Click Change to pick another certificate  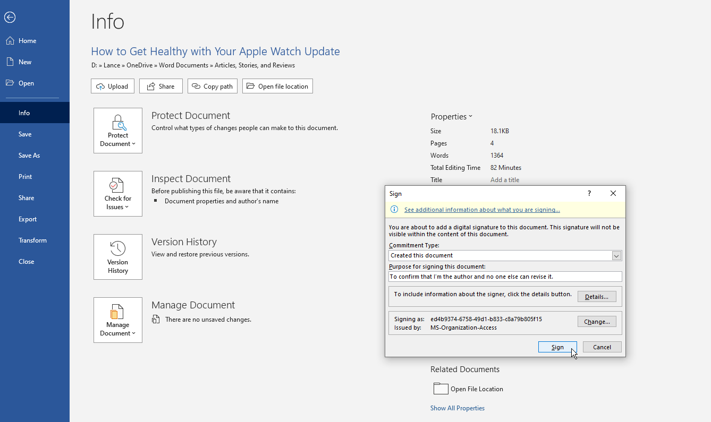[596, 322]
